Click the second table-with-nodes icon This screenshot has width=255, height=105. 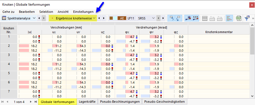[x=220, y=18]
